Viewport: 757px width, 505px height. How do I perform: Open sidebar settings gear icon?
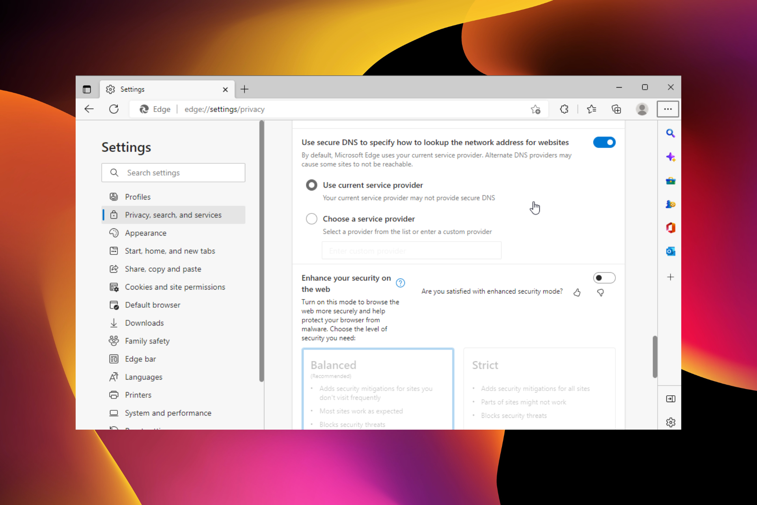pos(670,422)
